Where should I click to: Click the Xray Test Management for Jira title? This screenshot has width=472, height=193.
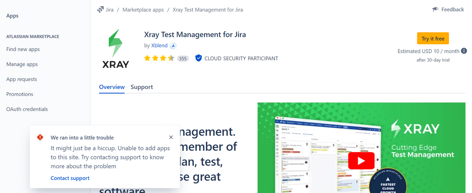click(195, 34)
